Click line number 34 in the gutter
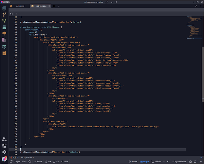 [16, 27]
